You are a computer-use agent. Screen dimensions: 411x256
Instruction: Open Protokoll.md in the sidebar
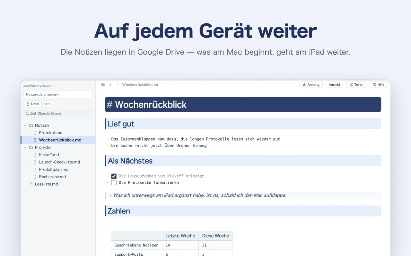(58, 133)
